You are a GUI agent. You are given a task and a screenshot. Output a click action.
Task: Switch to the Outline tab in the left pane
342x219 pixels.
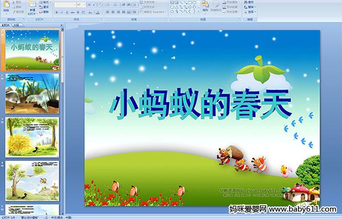pos(17,25)
